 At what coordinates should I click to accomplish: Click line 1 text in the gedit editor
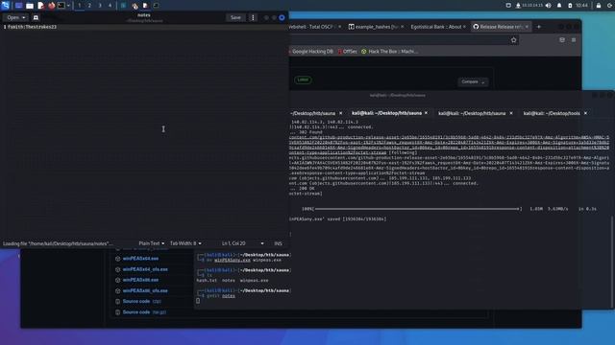pyautogui.click(x=32, y=27)
